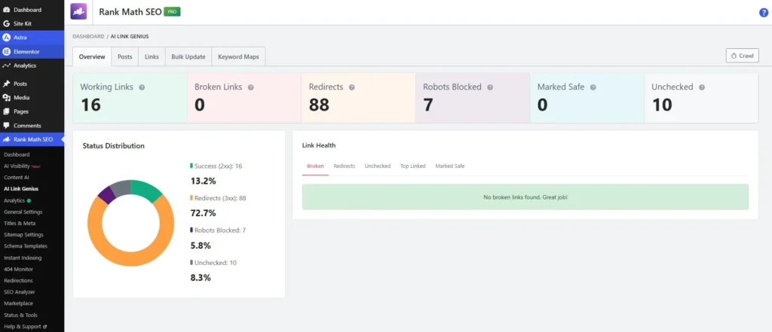Screen dimensions: 772x332
Task: Switch to the Overview tab
Action: pos(92,56)
